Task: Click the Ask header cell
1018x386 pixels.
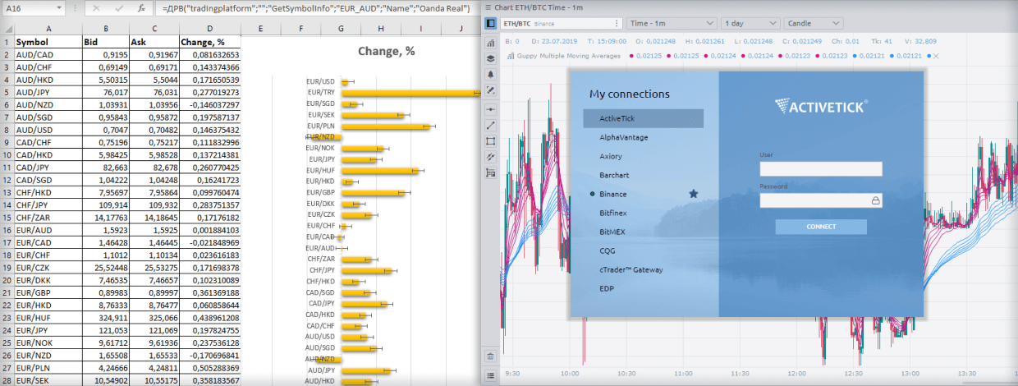Action: pos(154,41)
